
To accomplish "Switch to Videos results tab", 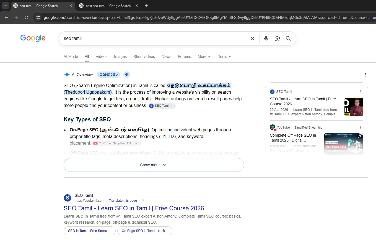I will click(102, 57).
